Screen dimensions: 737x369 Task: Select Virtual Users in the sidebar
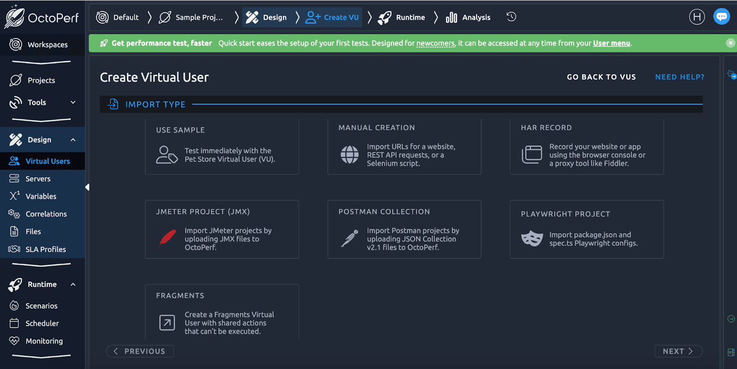pos(42,161)
